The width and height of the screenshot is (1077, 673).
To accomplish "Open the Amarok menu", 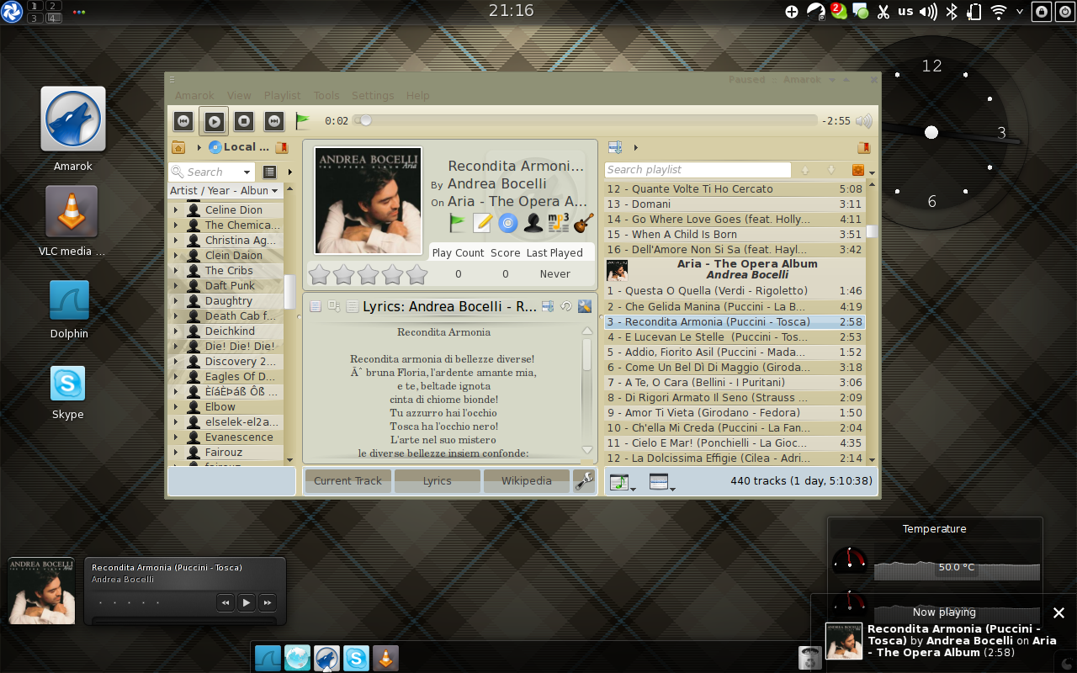I will click(x=194, y=96).
